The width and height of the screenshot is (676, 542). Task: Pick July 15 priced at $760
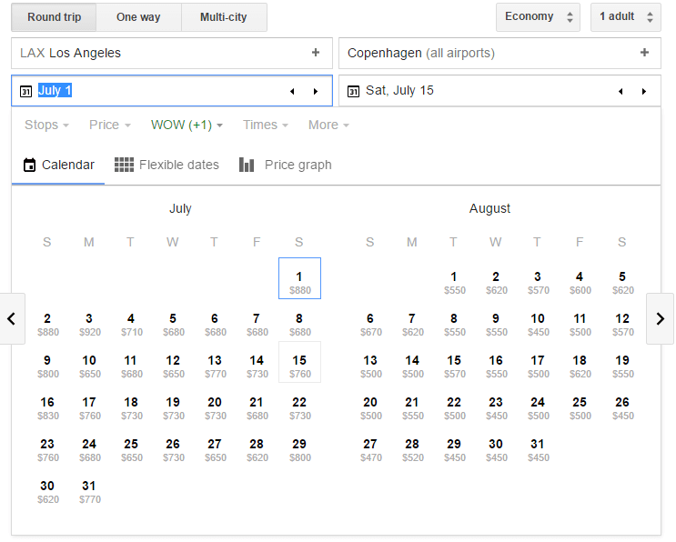pos(299,366)
